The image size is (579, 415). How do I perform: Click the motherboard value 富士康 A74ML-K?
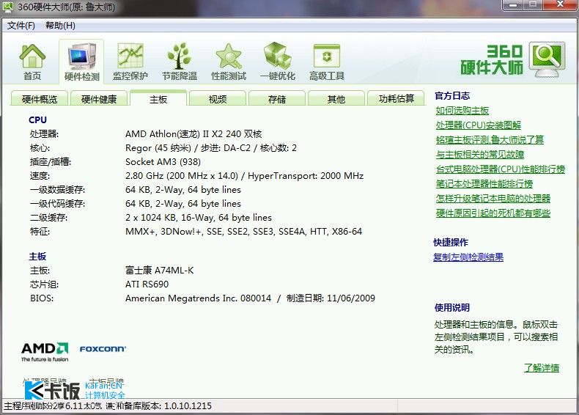click(x=159, y=270)
